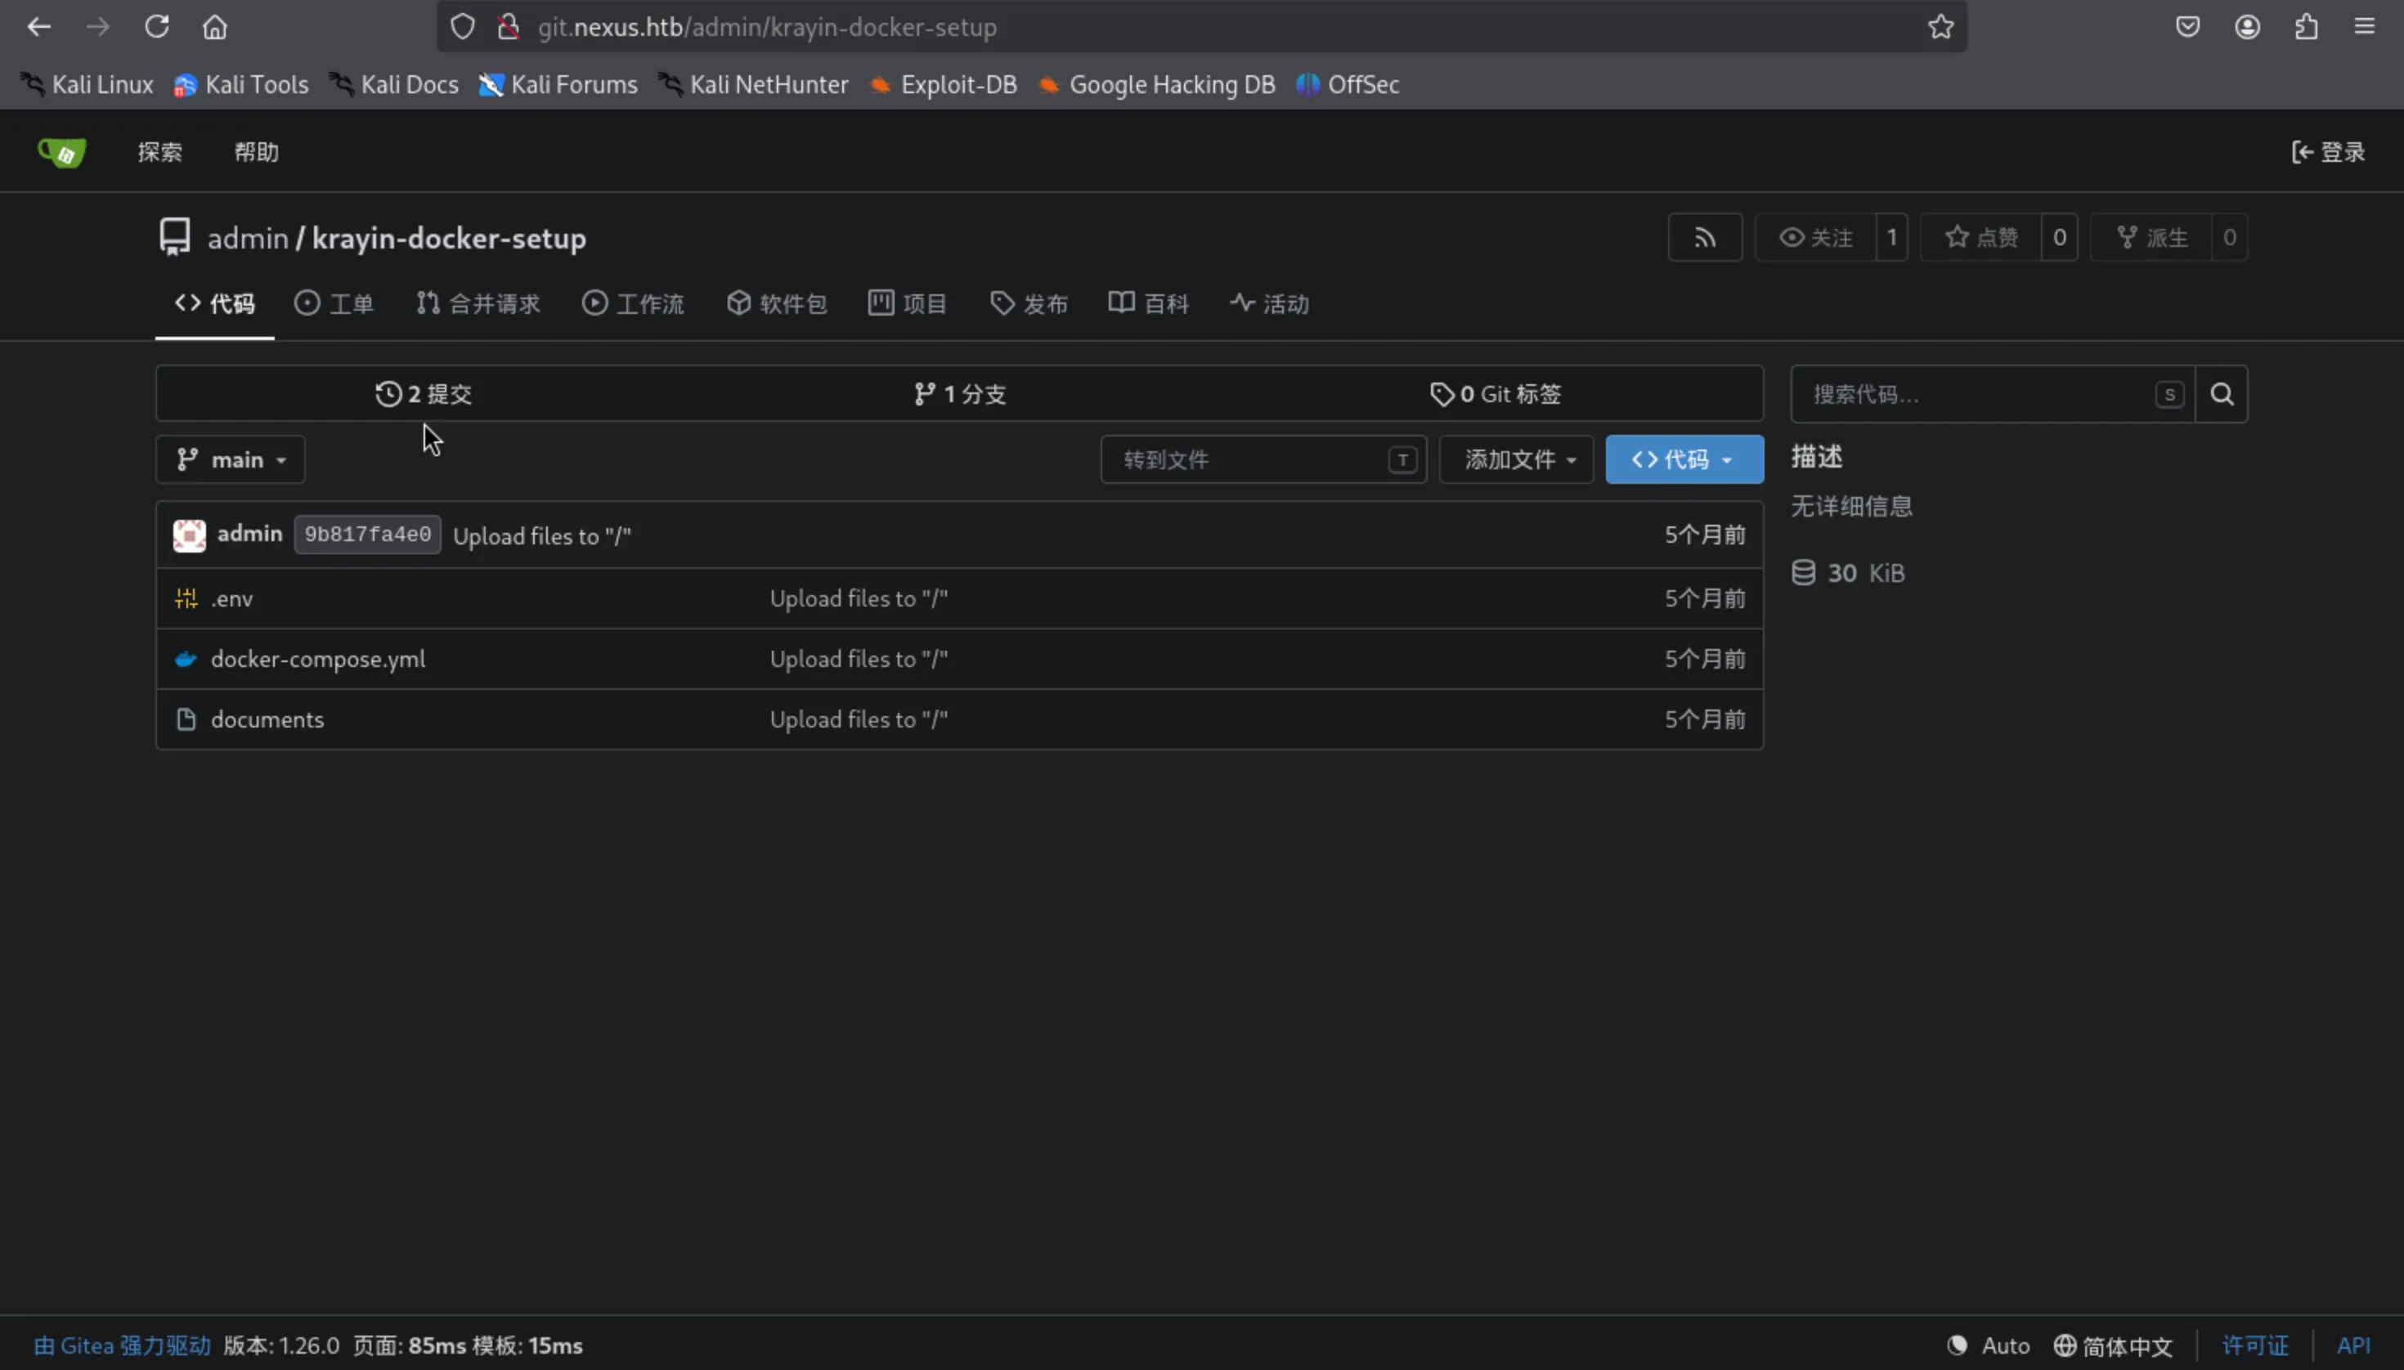View the 2 提交 commits list
2404x1370 pixels.
[424, 393]
